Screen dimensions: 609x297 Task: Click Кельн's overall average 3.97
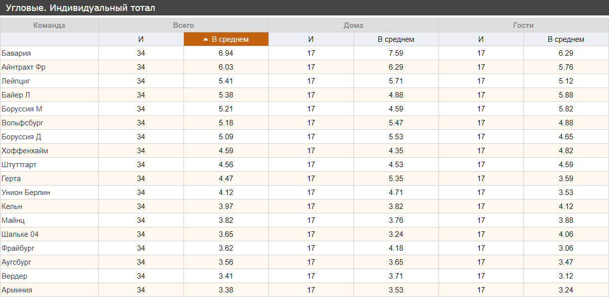pos(226,206)
